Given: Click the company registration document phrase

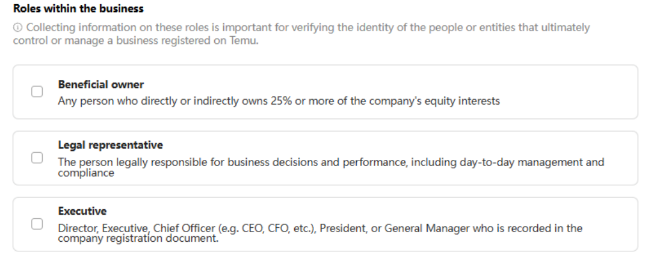Looking at the screenshot, I should 138,238.
